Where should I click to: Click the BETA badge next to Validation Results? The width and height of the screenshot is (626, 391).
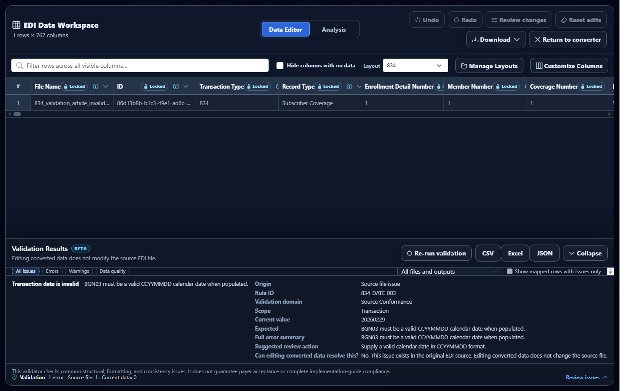click(x=80, y=249)
